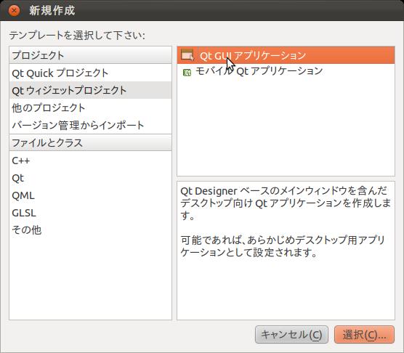Image resolution: width=404 pixels, height=353 pixels.
Task: Select the QML file category
Action: pyautogui.click(x=90, y=195)
